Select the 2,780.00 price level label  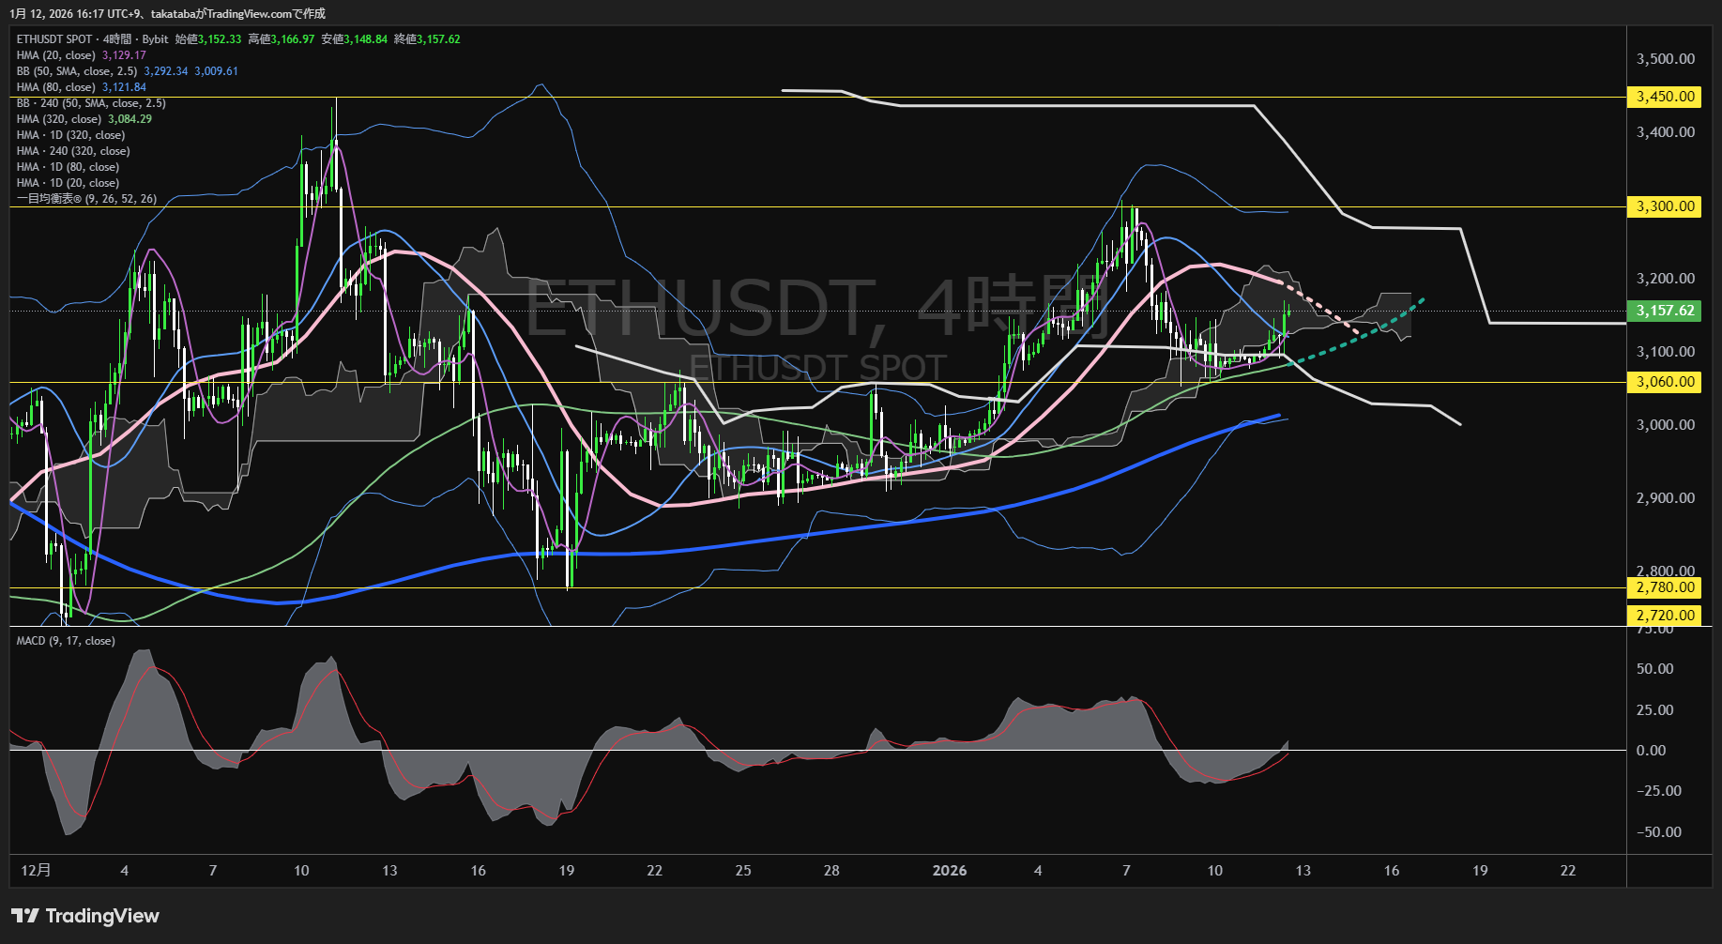coord(1665,587)
